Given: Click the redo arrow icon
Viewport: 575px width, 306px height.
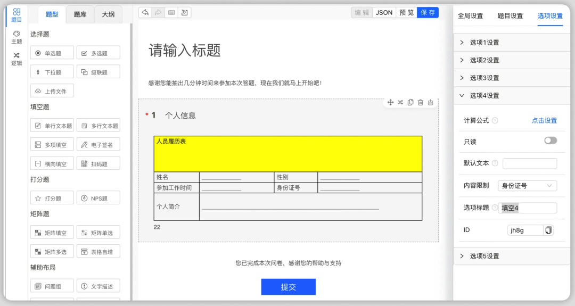Looking at the screenshot, I should tap(158, 12).
